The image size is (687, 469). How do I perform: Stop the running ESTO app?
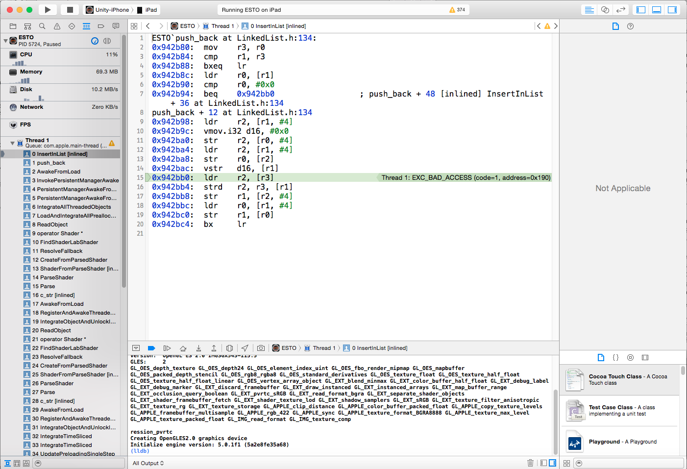tap(70, 10)
